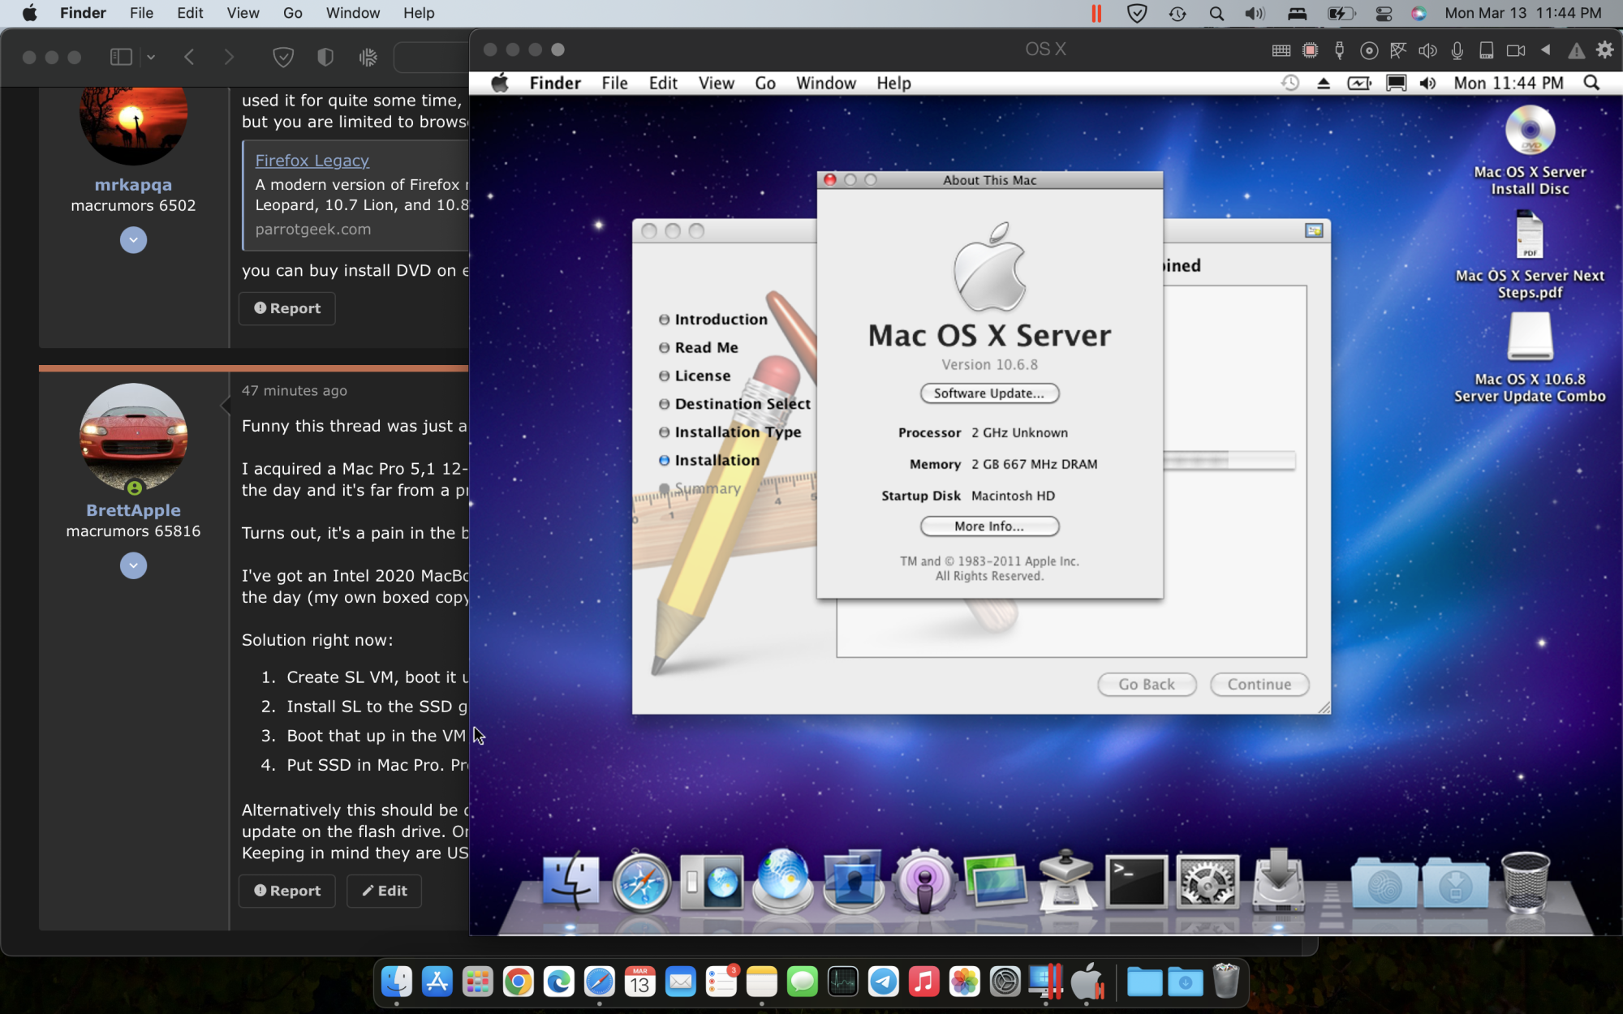This screenshot has width=1623, height=1014.
Task: Open Terminal in the Snow Leopard dock
Action: (1136, 883)
